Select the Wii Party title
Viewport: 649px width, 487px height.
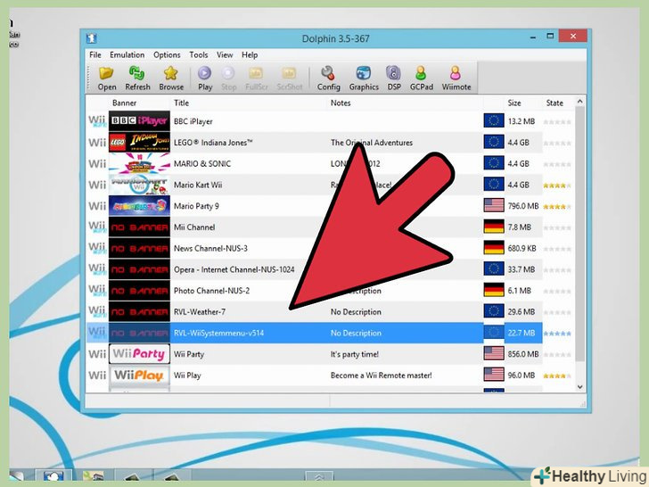[x=189, y=354]
